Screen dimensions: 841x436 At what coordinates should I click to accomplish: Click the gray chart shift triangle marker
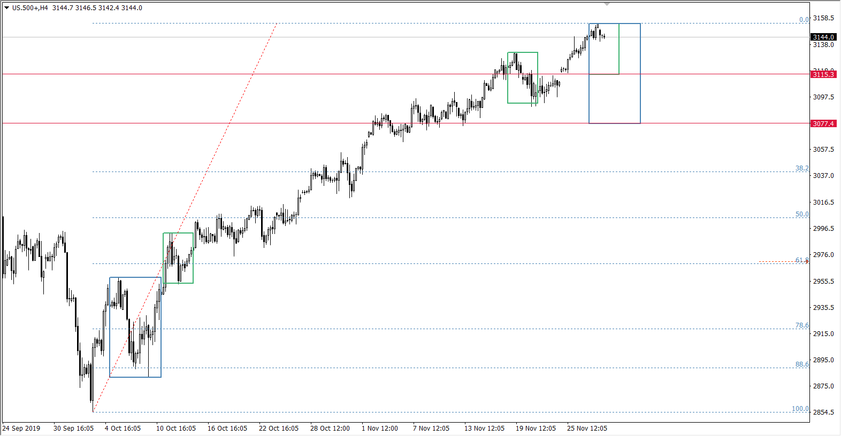[607, 4]
